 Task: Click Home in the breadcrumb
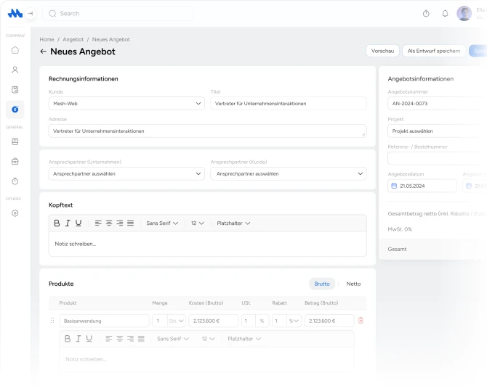click(x=47, y=39)
